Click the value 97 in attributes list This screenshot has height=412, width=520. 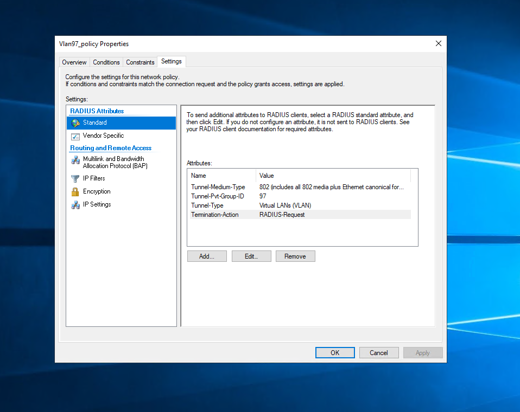point(263,196)
